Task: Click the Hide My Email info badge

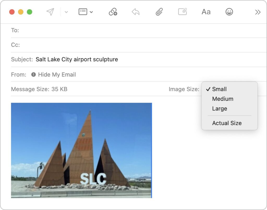Action: pyautogui.click(x=33, y=74)
